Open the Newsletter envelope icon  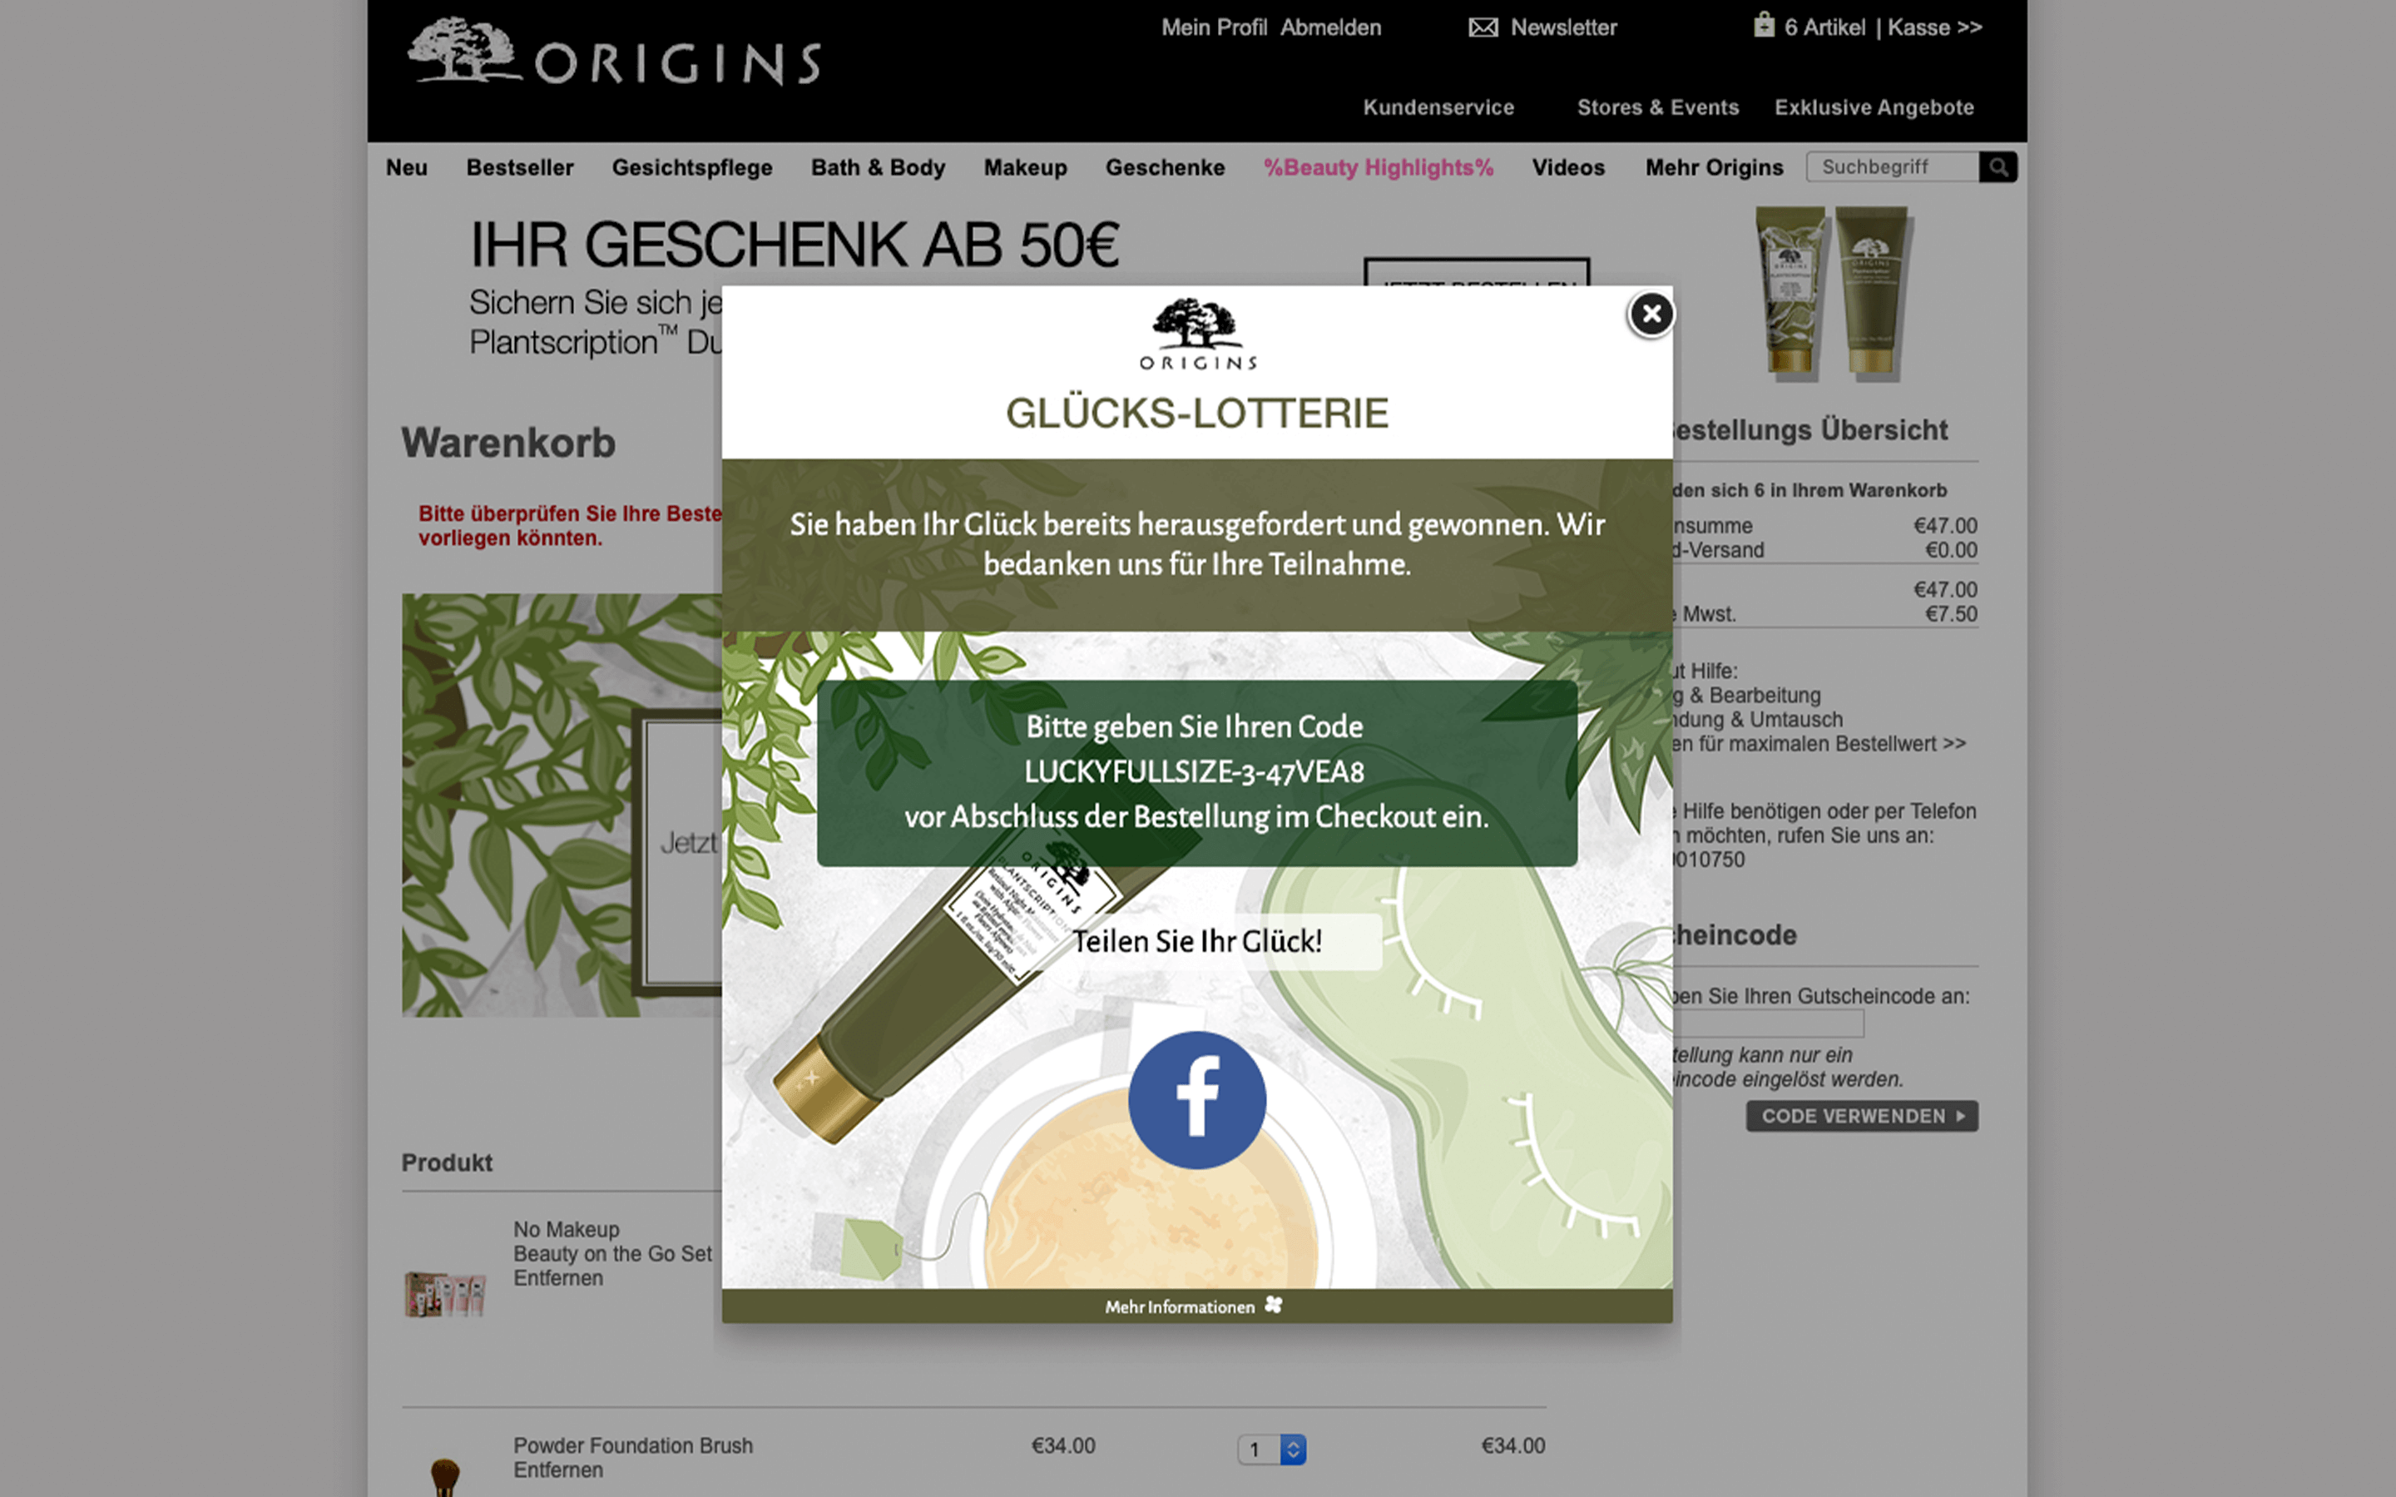(1483, 27)
